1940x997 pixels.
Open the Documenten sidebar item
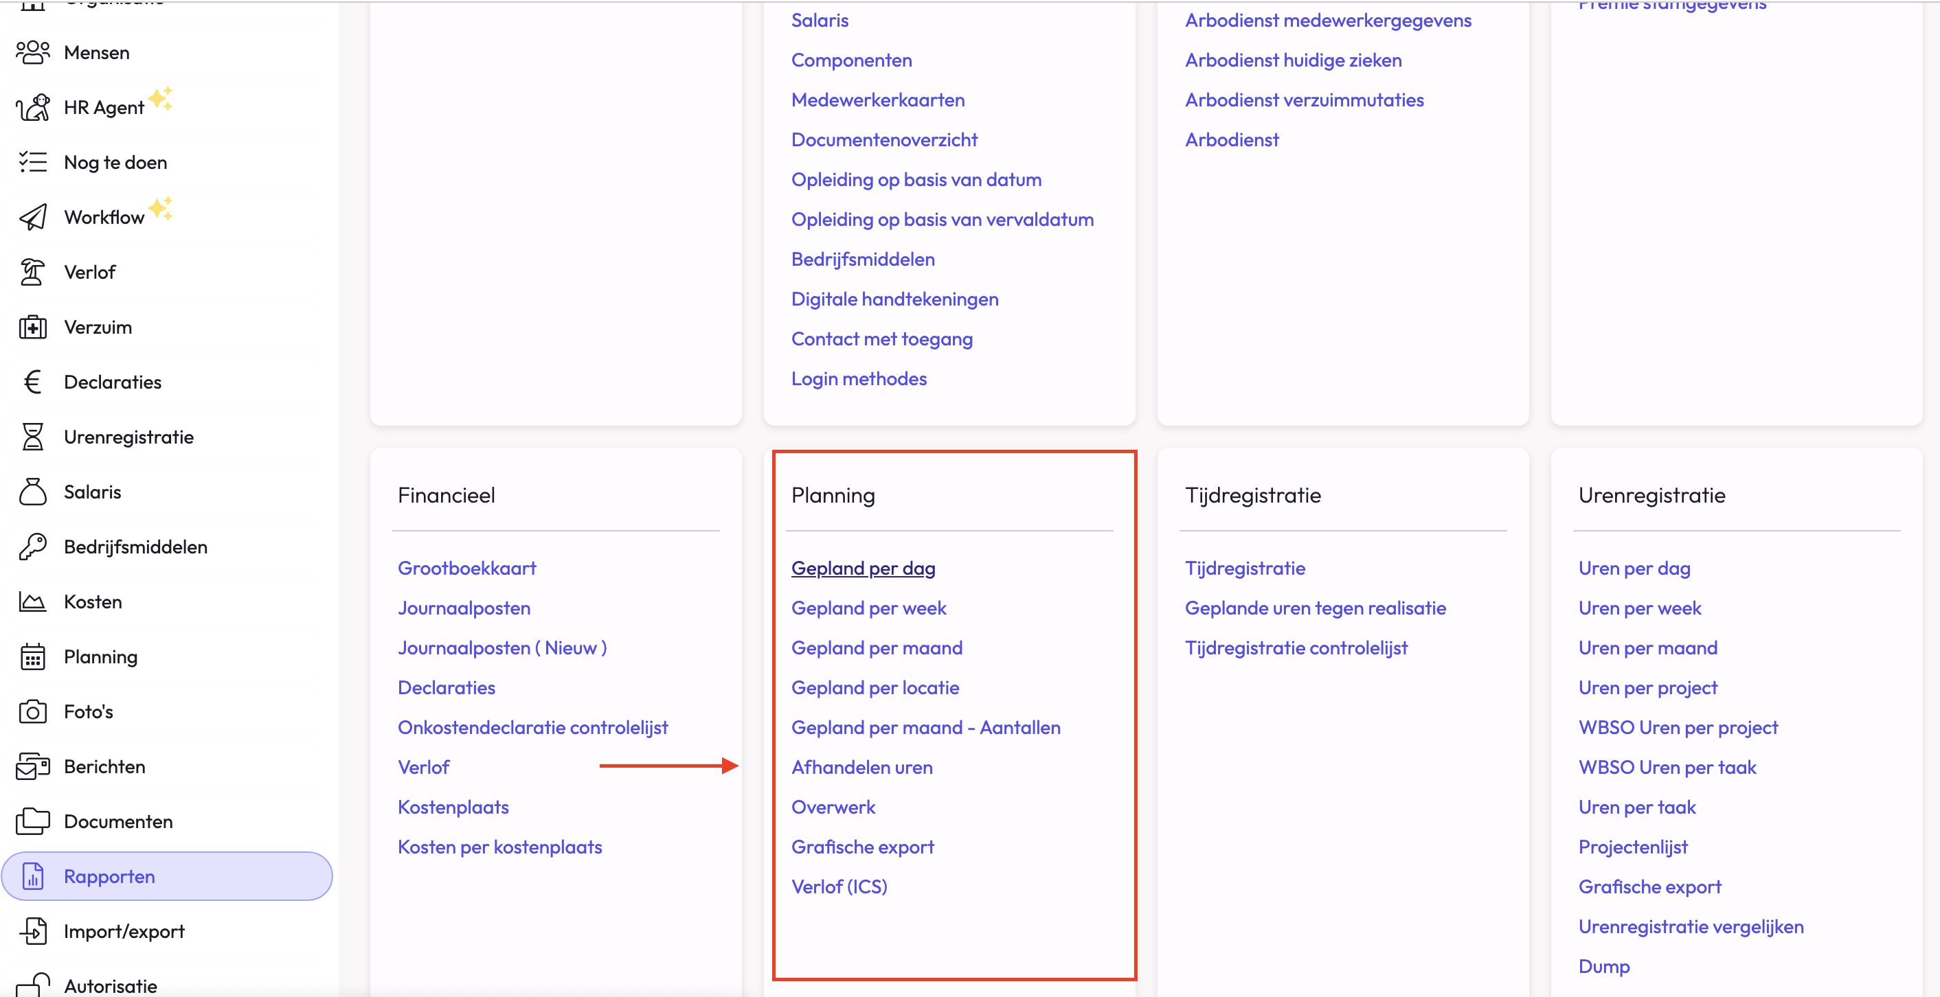[118, 821]
